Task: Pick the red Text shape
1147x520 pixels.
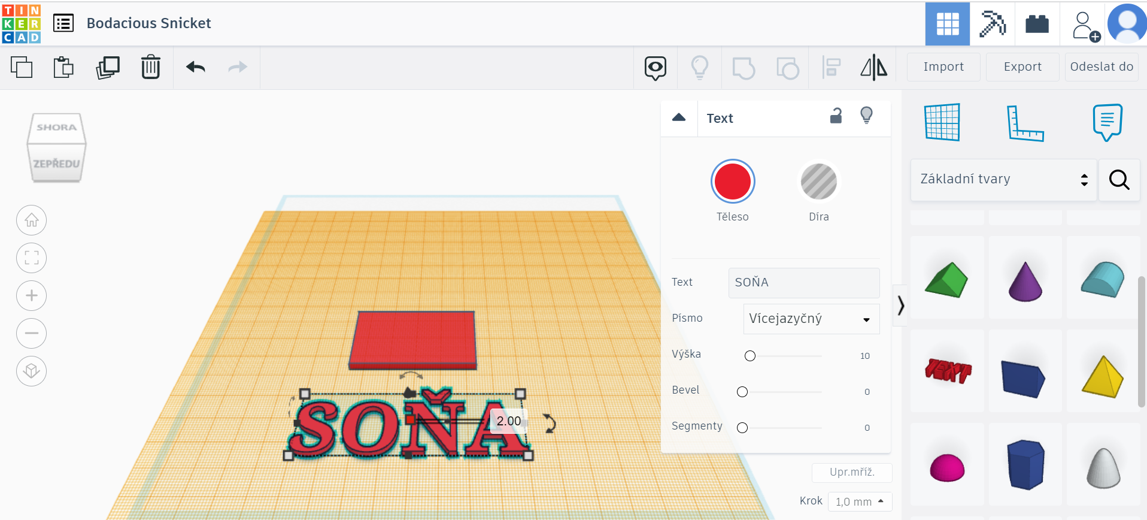Action: coord(947,371)
